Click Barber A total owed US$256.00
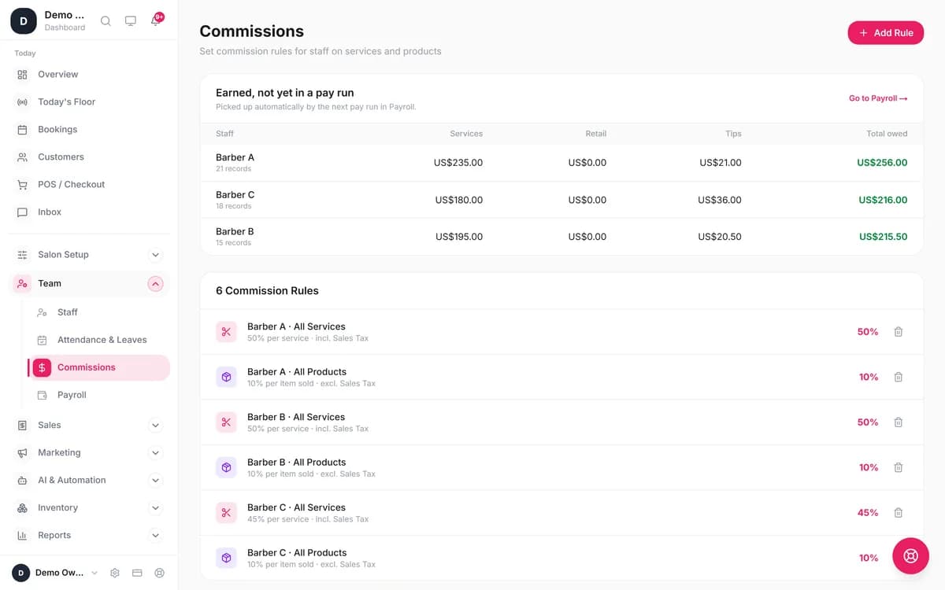Image resolution: width=945 pixels, height=590 pixels. pos(882,163)
